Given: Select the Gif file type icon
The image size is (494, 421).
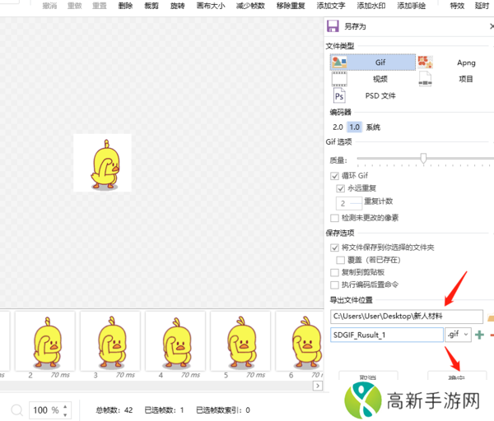Looking at the screenshot, I should (x=339, y=62).
